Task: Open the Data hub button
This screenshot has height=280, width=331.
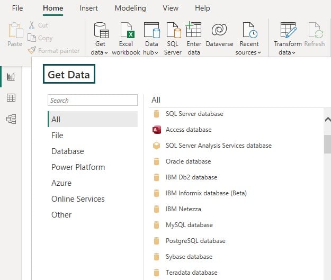Action: click(x=151, y=39)
